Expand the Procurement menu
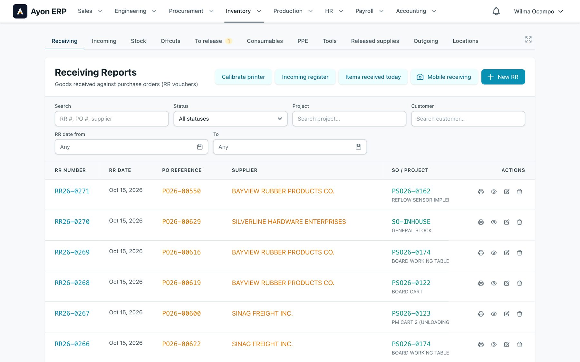Viewport: 580px width, 362px height. (191, 11)
